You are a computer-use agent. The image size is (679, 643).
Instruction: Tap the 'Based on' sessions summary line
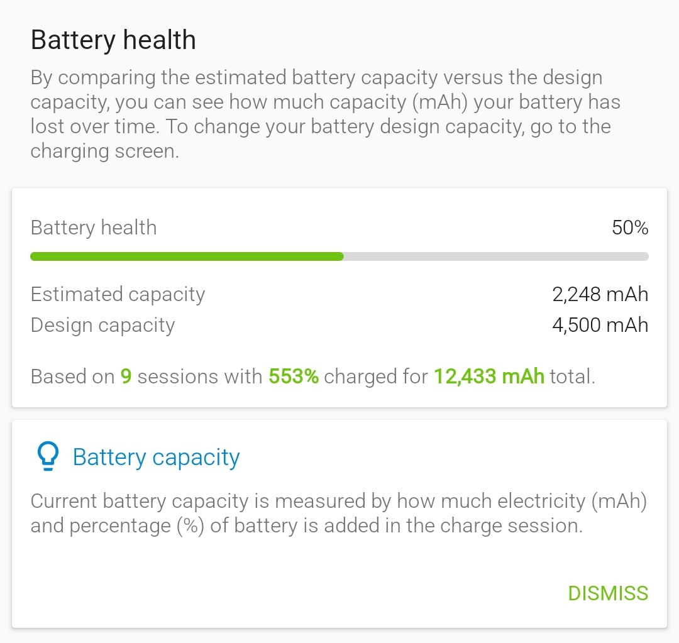pos(312,376)
